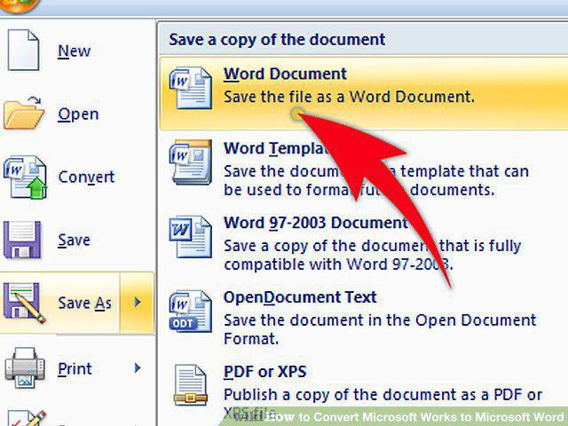Expand the Print submenu arrow

pos(138,368)
